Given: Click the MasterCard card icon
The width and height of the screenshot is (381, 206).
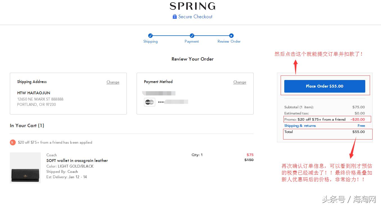Looking at the screenshot, I should click(150, 102).
